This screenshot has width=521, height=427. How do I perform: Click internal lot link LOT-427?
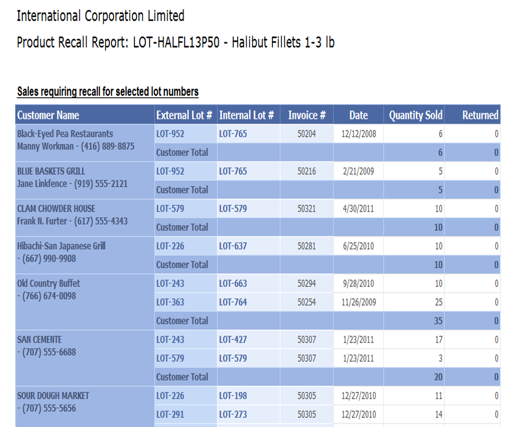point(233,340)
